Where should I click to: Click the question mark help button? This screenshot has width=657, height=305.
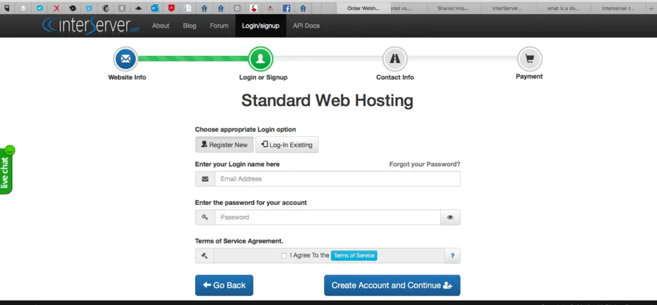(x=452, y=256)
